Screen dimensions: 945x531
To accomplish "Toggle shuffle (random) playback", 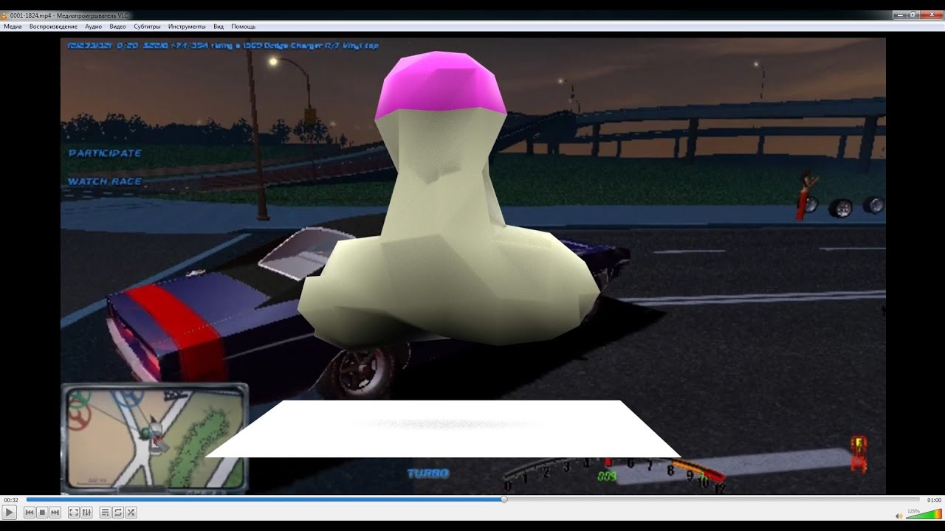I will point(131,513).
